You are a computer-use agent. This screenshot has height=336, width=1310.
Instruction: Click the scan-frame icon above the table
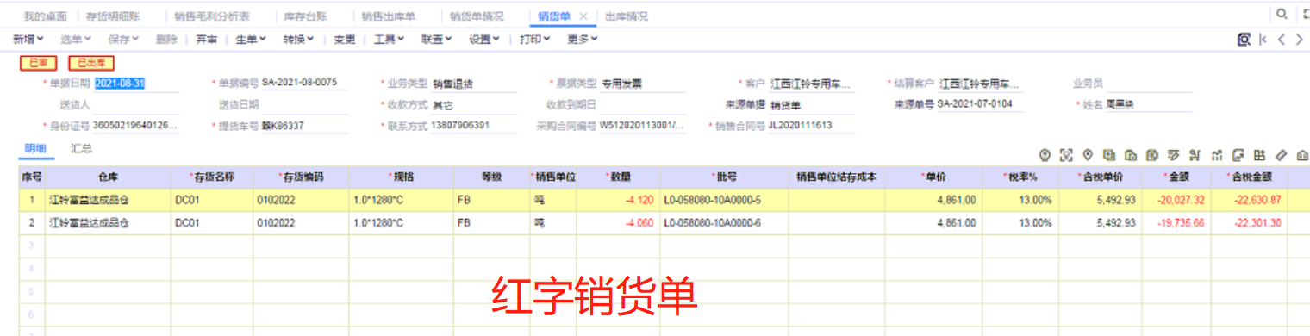pyautogui.click(x=1066, y=155)
